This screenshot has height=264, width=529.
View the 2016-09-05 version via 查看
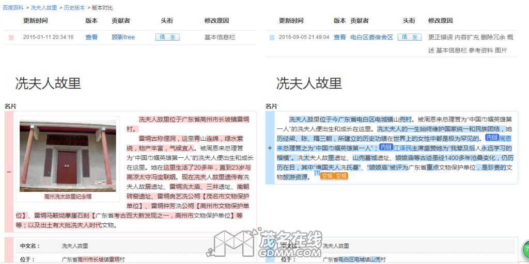[x=339, y=37]
